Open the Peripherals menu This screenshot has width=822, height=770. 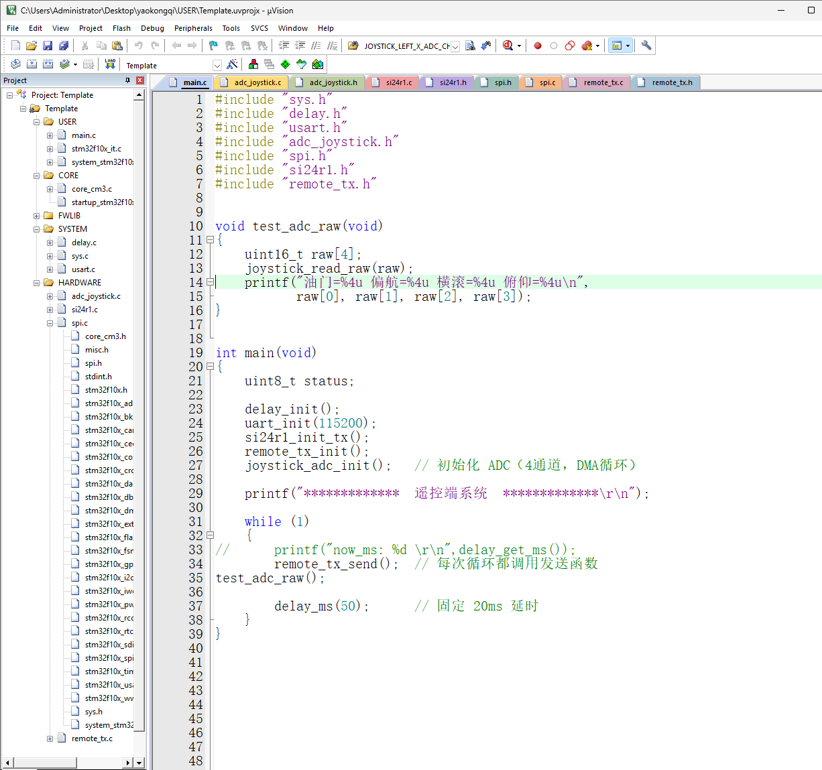coord(193,28)
